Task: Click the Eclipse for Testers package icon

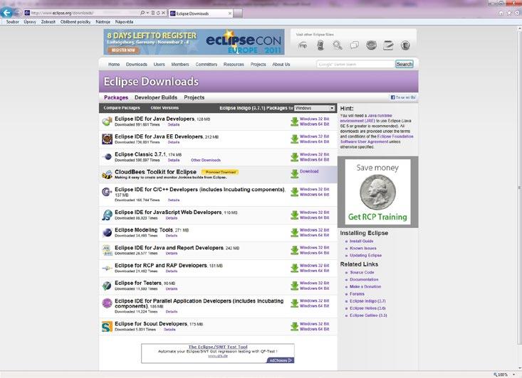Action: point(107,286)
